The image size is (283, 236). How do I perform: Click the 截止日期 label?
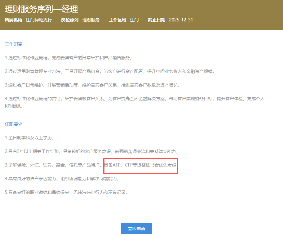coord(157,20)
